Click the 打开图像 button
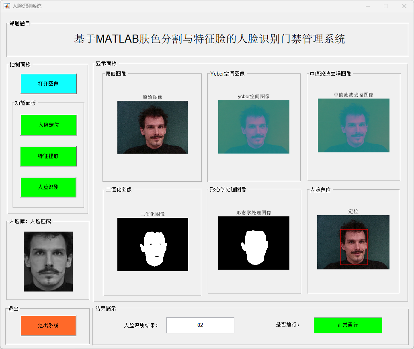This screenshot has width=414, height=349. pos(49,84)
